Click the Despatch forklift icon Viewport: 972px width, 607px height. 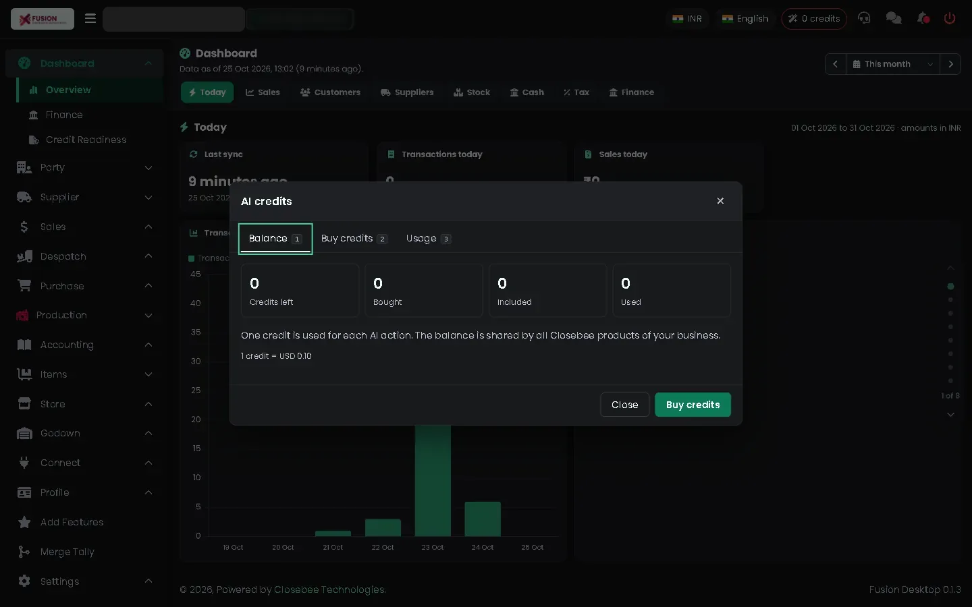[24, 256]
